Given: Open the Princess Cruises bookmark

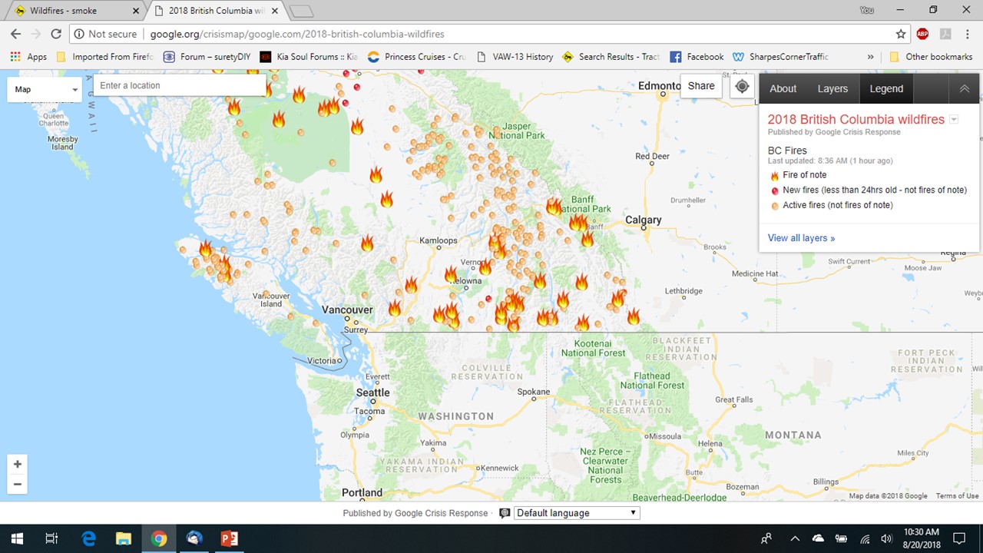Looking at the screenshot, I should [x=417, y=57].
